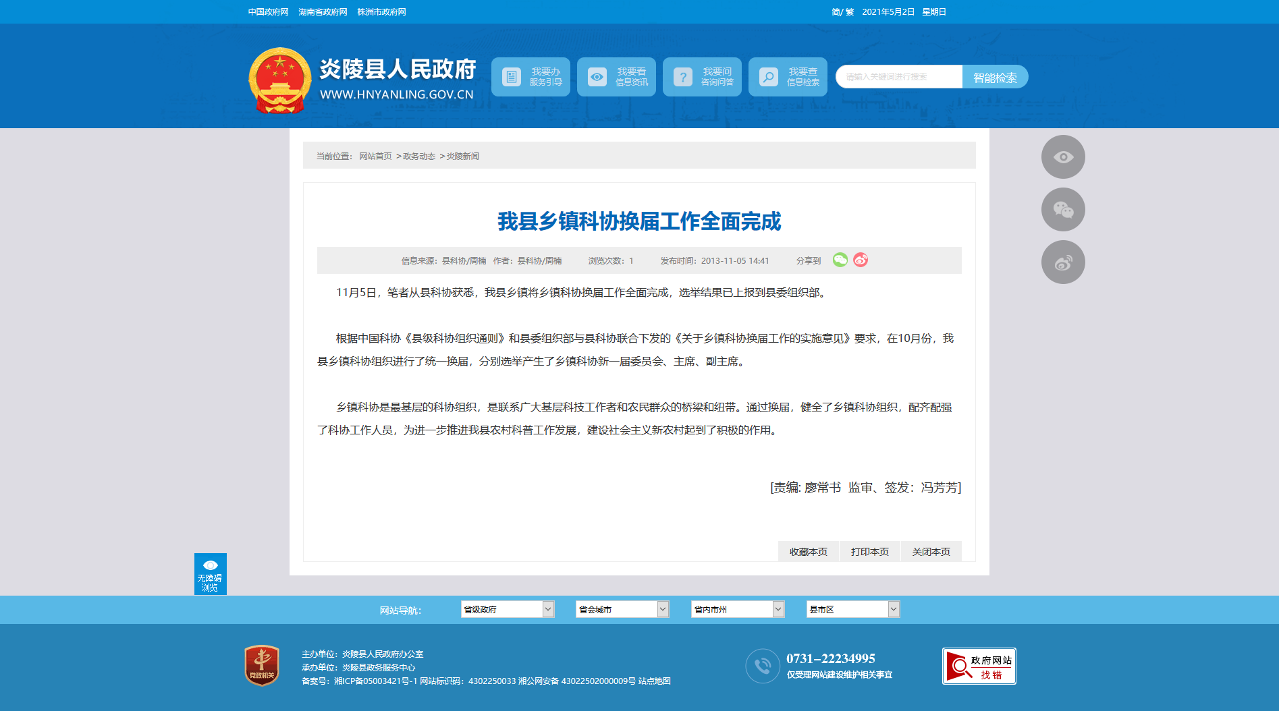Image resolution: width=1279 pixels, height=711 pixels.
Task: Click the gray eye circle on right sidebar
Action: (1063, 157)
